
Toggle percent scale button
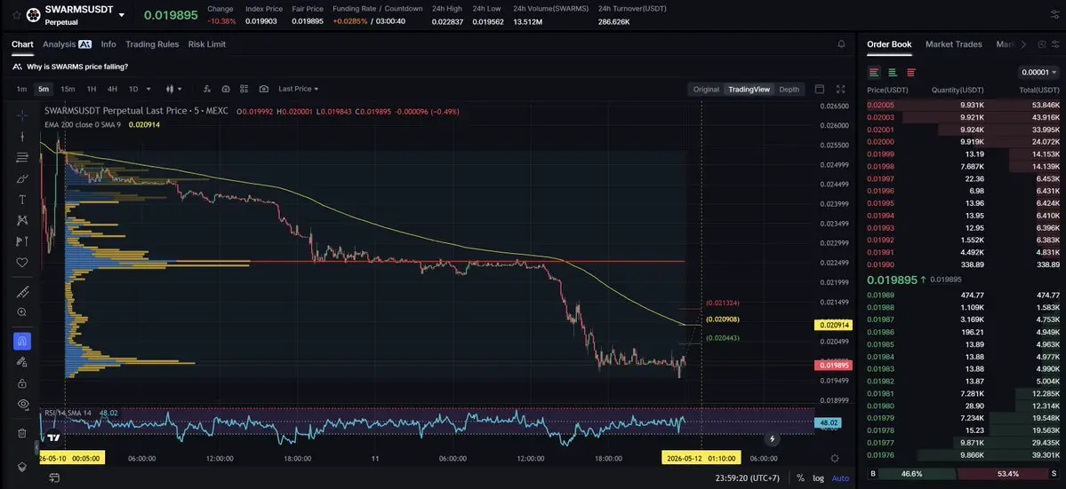click(x=800, y=478)
